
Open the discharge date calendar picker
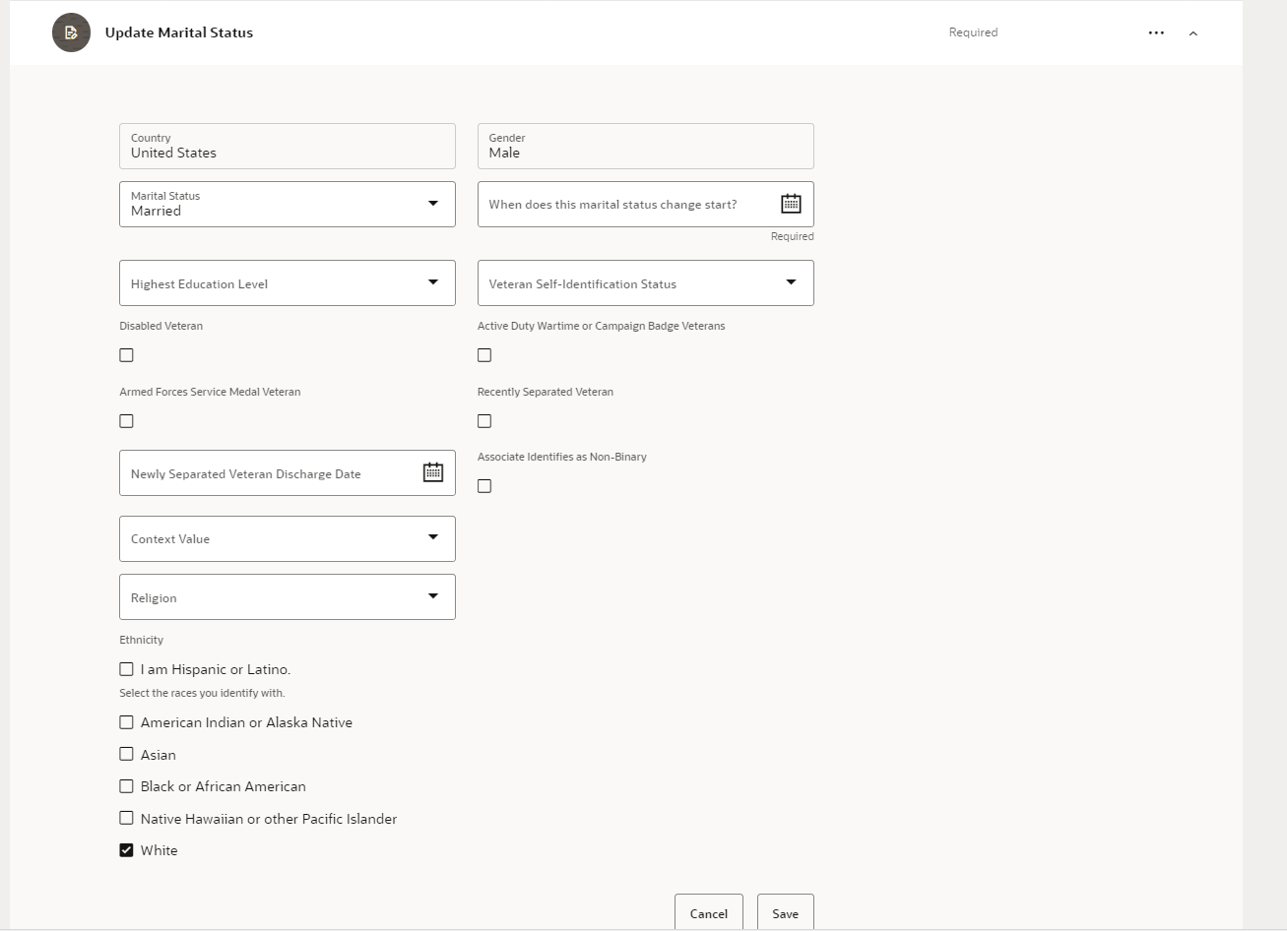click(x=433, y=472)
